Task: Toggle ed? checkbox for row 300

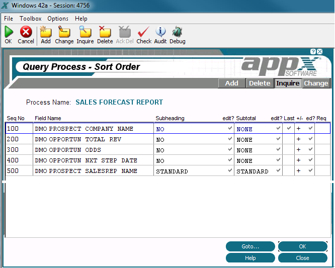Action: coord(310,149)
